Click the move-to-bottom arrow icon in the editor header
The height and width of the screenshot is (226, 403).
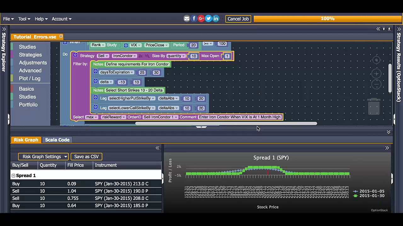389,29
